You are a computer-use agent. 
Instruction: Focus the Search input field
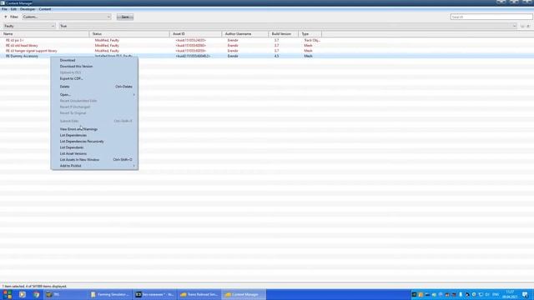pyautogui.click(x=491, y=17)
